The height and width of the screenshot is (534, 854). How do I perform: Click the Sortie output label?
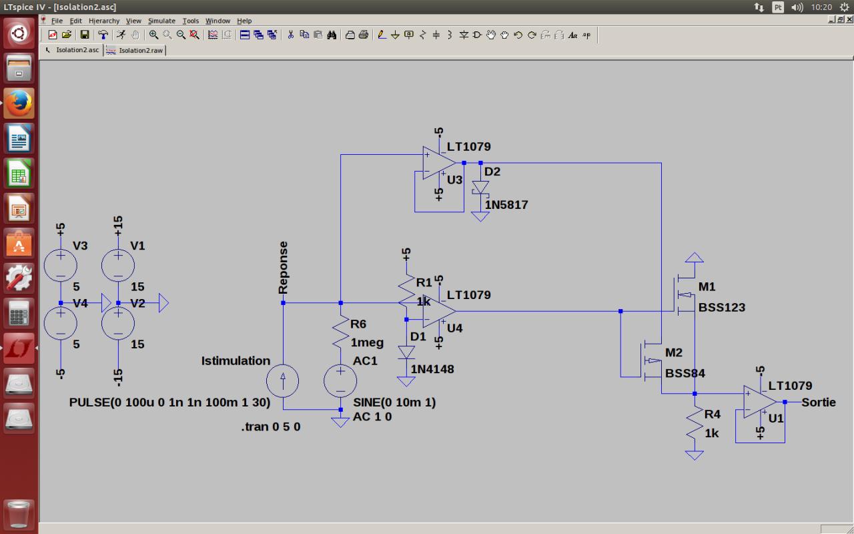(x=819, y=402)
